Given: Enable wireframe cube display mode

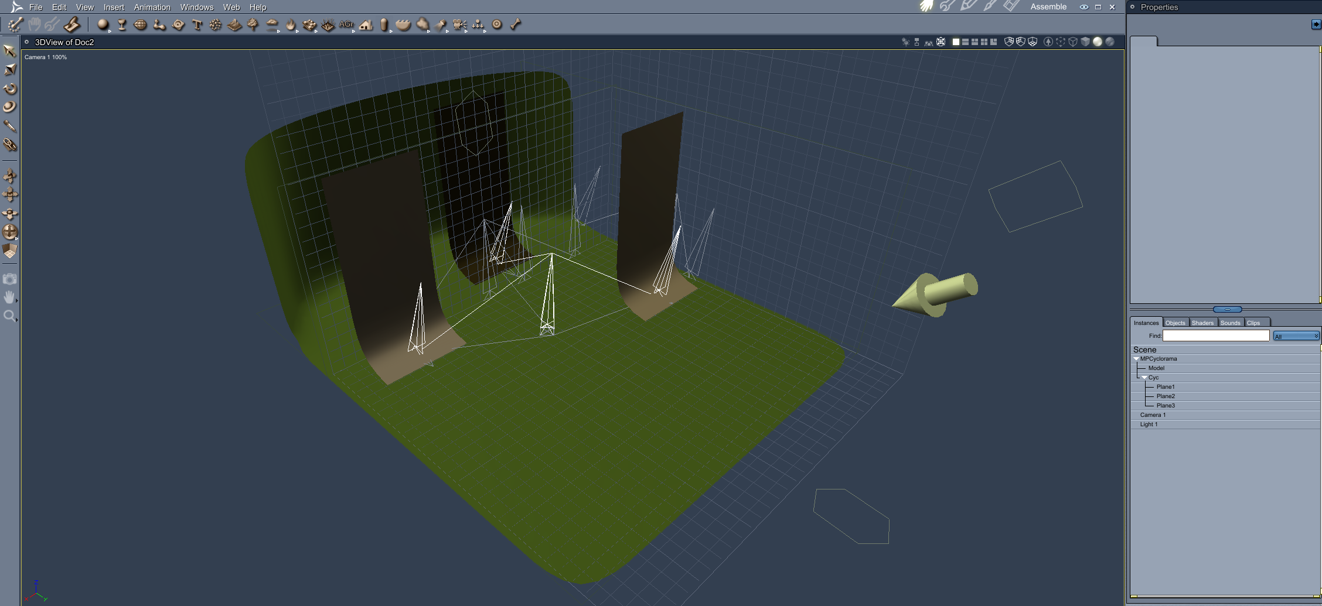Looking at the screenshot, I should point(1073,42).
